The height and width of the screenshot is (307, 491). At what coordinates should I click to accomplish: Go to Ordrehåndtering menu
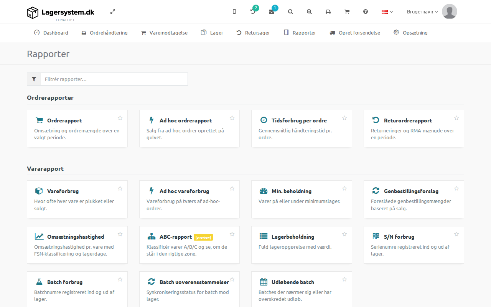(104, 33)
